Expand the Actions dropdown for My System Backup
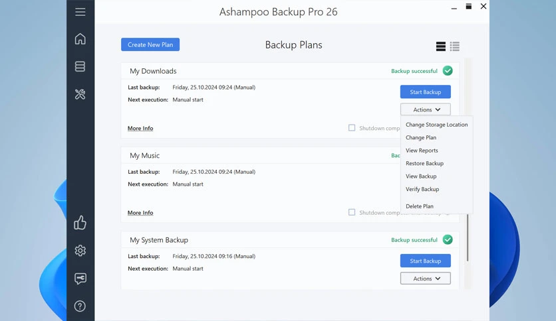The width and height of the screenshot is (556, 321). coord(426,279)
